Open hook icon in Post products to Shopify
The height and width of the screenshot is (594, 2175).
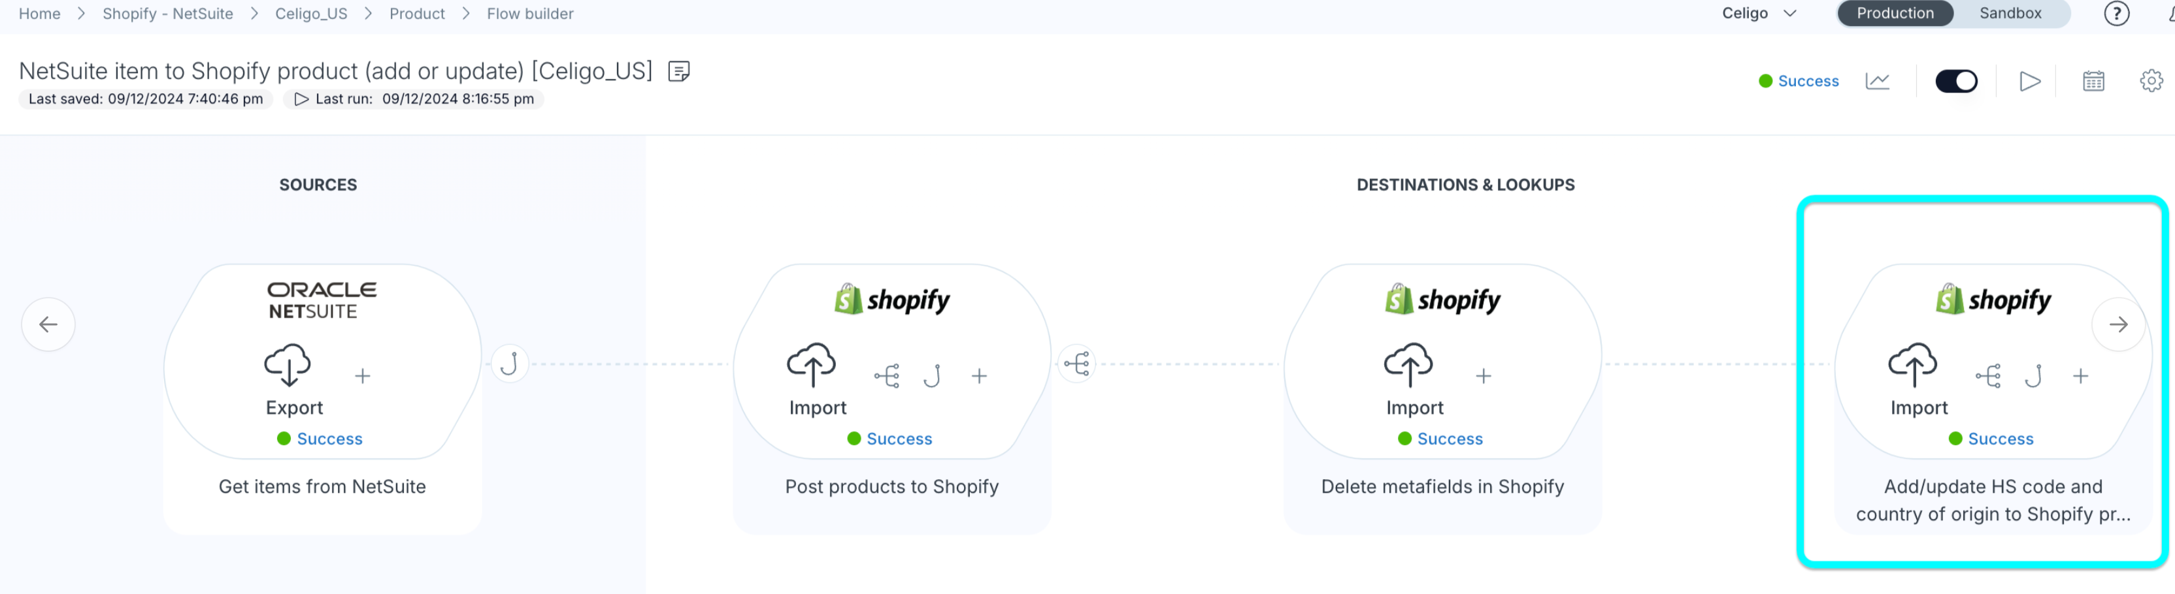click(x=932, y=375)
